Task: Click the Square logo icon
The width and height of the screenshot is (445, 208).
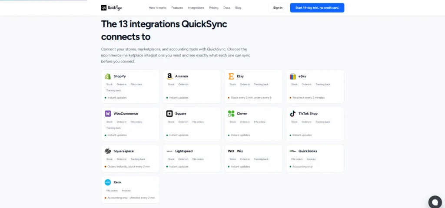Action: click(x=169, y=113)
